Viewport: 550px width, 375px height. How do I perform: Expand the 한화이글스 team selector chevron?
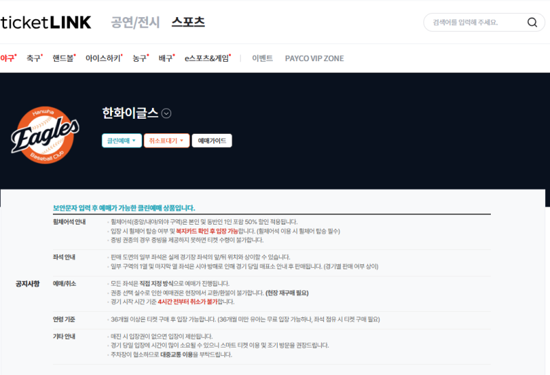(x=166, y=113)
